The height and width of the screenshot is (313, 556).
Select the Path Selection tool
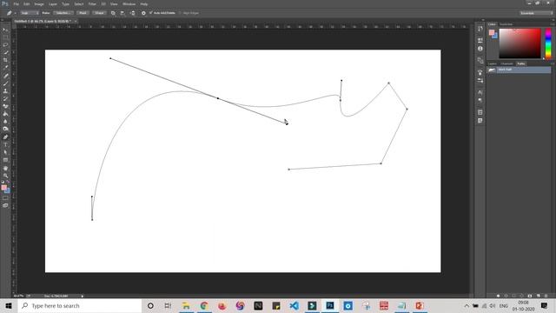(x=5, y=153)
